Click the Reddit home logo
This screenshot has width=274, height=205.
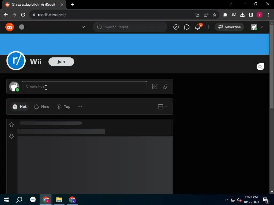pyautogui.click(x=10, y=27)
